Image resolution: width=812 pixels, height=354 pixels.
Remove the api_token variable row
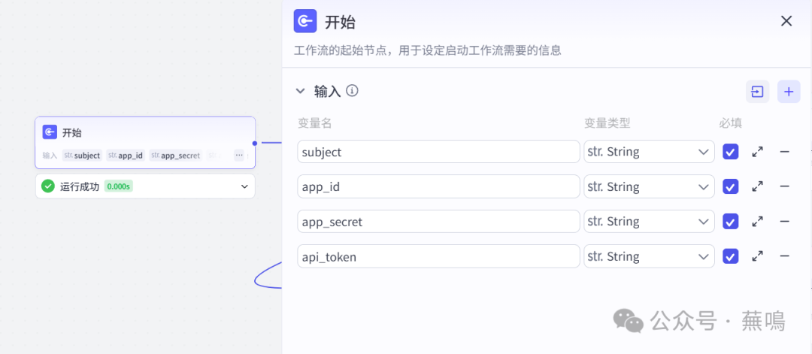click(x=784, y=256)
